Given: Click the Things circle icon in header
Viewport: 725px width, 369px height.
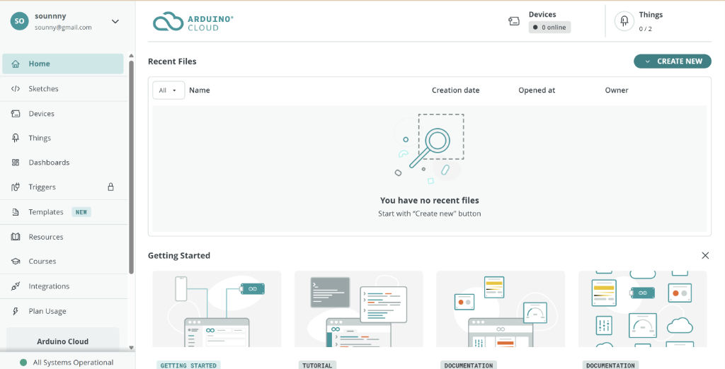Looking at the screenshot, I should tap(624, 21).
